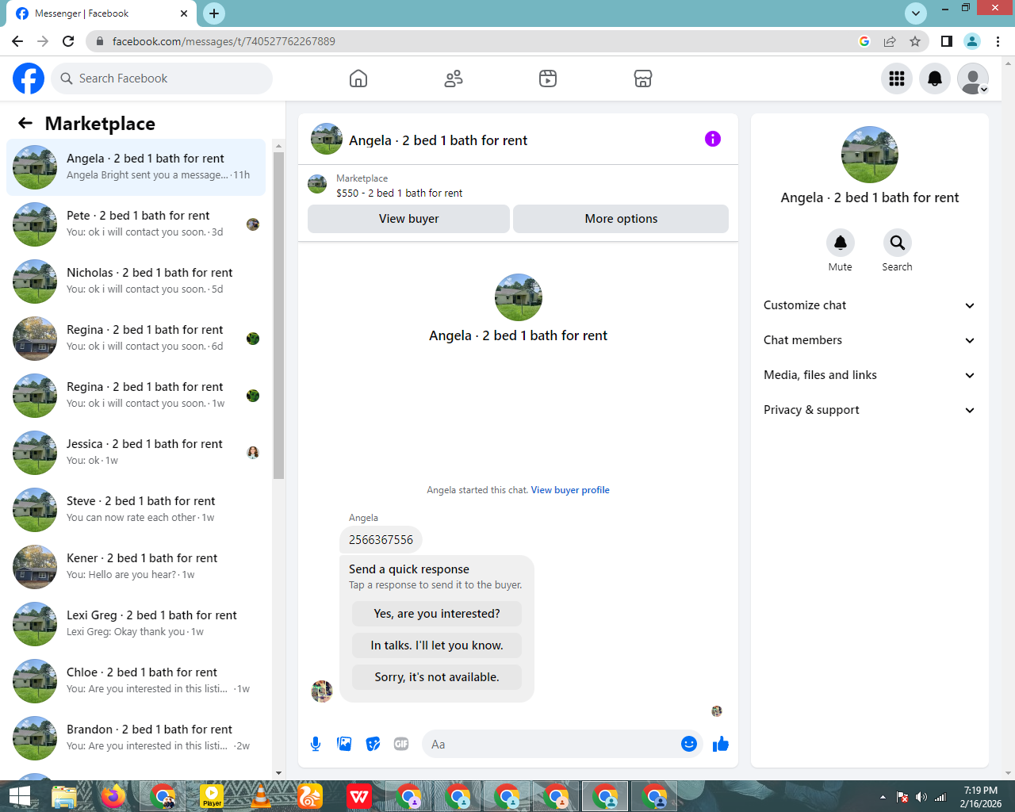Open the notifications bell icon

point(935,79)
